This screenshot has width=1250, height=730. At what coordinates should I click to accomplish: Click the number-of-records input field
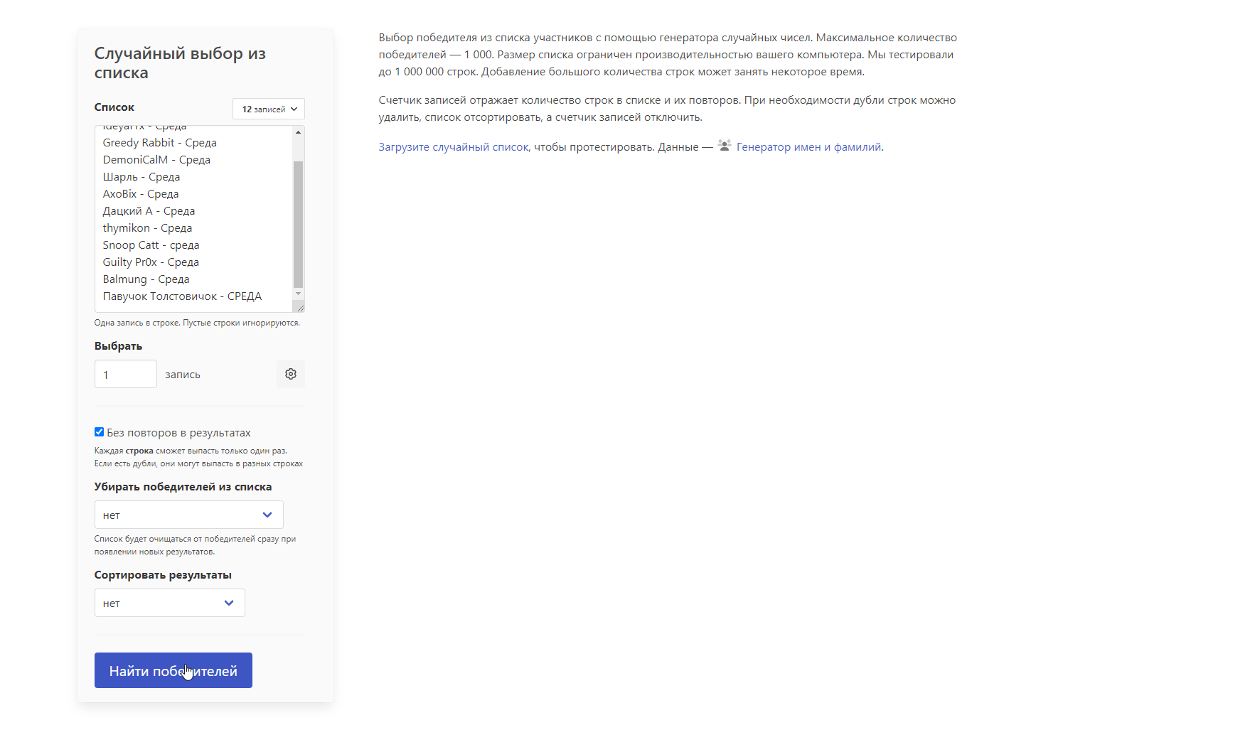[x=125, y=374]
